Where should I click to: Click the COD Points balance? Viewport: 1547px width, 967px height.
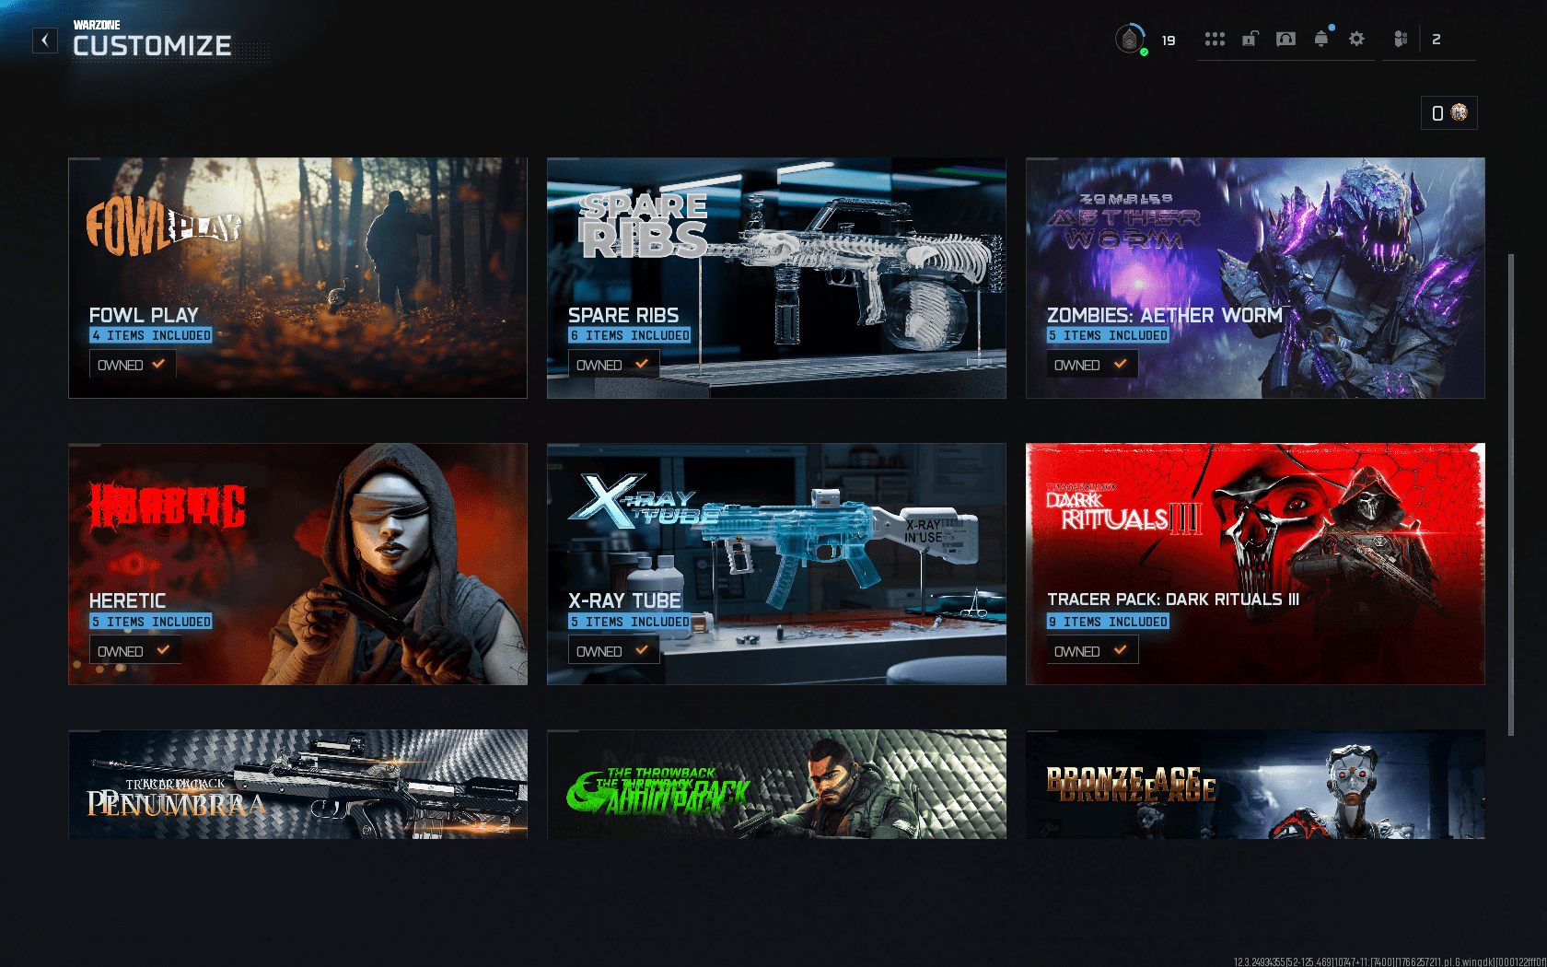tap(1448, 113)
